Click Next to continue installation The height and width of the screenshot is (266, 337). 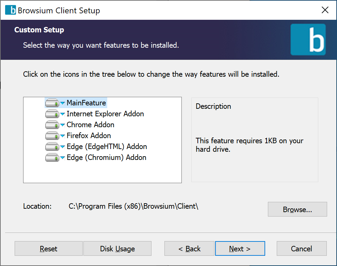[240, 248]
